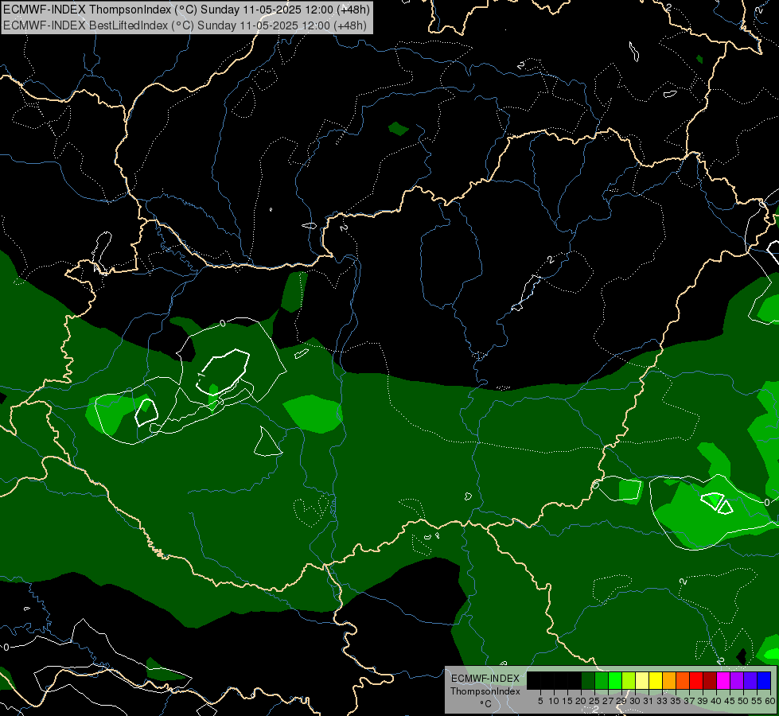Click legend tick value 5
This screenshot has width=779, height=716.
[540, 701]
